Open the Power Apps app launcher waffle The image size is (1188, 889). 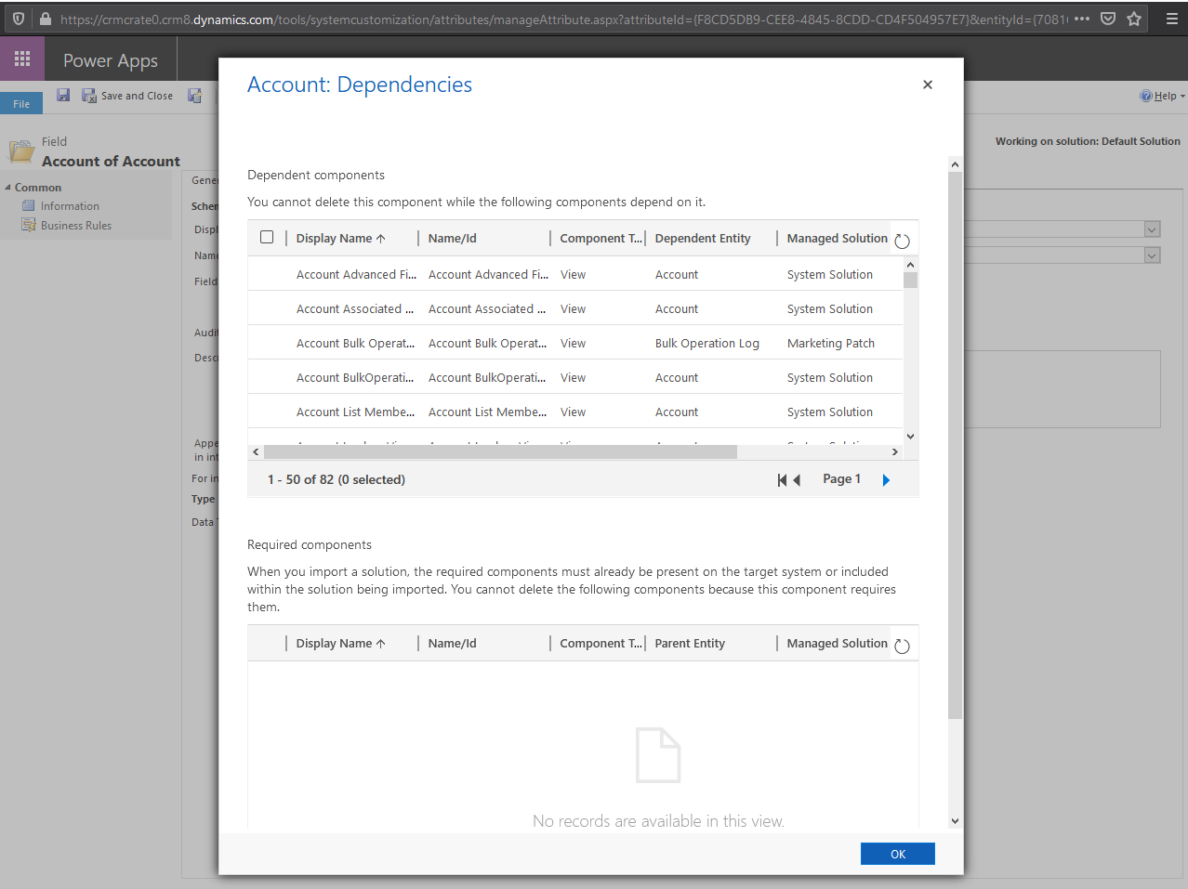21,59
